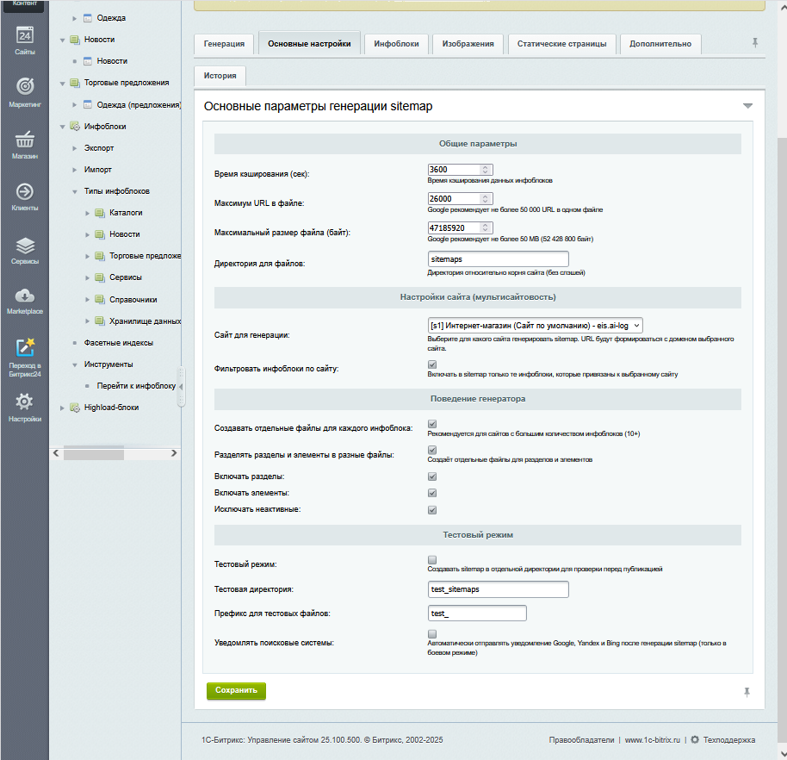The height and width of the screenshot is (760, 787).
Task: Enable Уведомлять поисковые системы checkbox
Action: (x=432, y=634)
